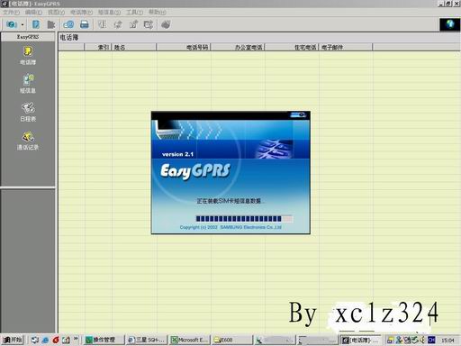This screenshot has width=461, height=346.
Task: Sort by the 索引 column header
Action: [x=98, y=47]
